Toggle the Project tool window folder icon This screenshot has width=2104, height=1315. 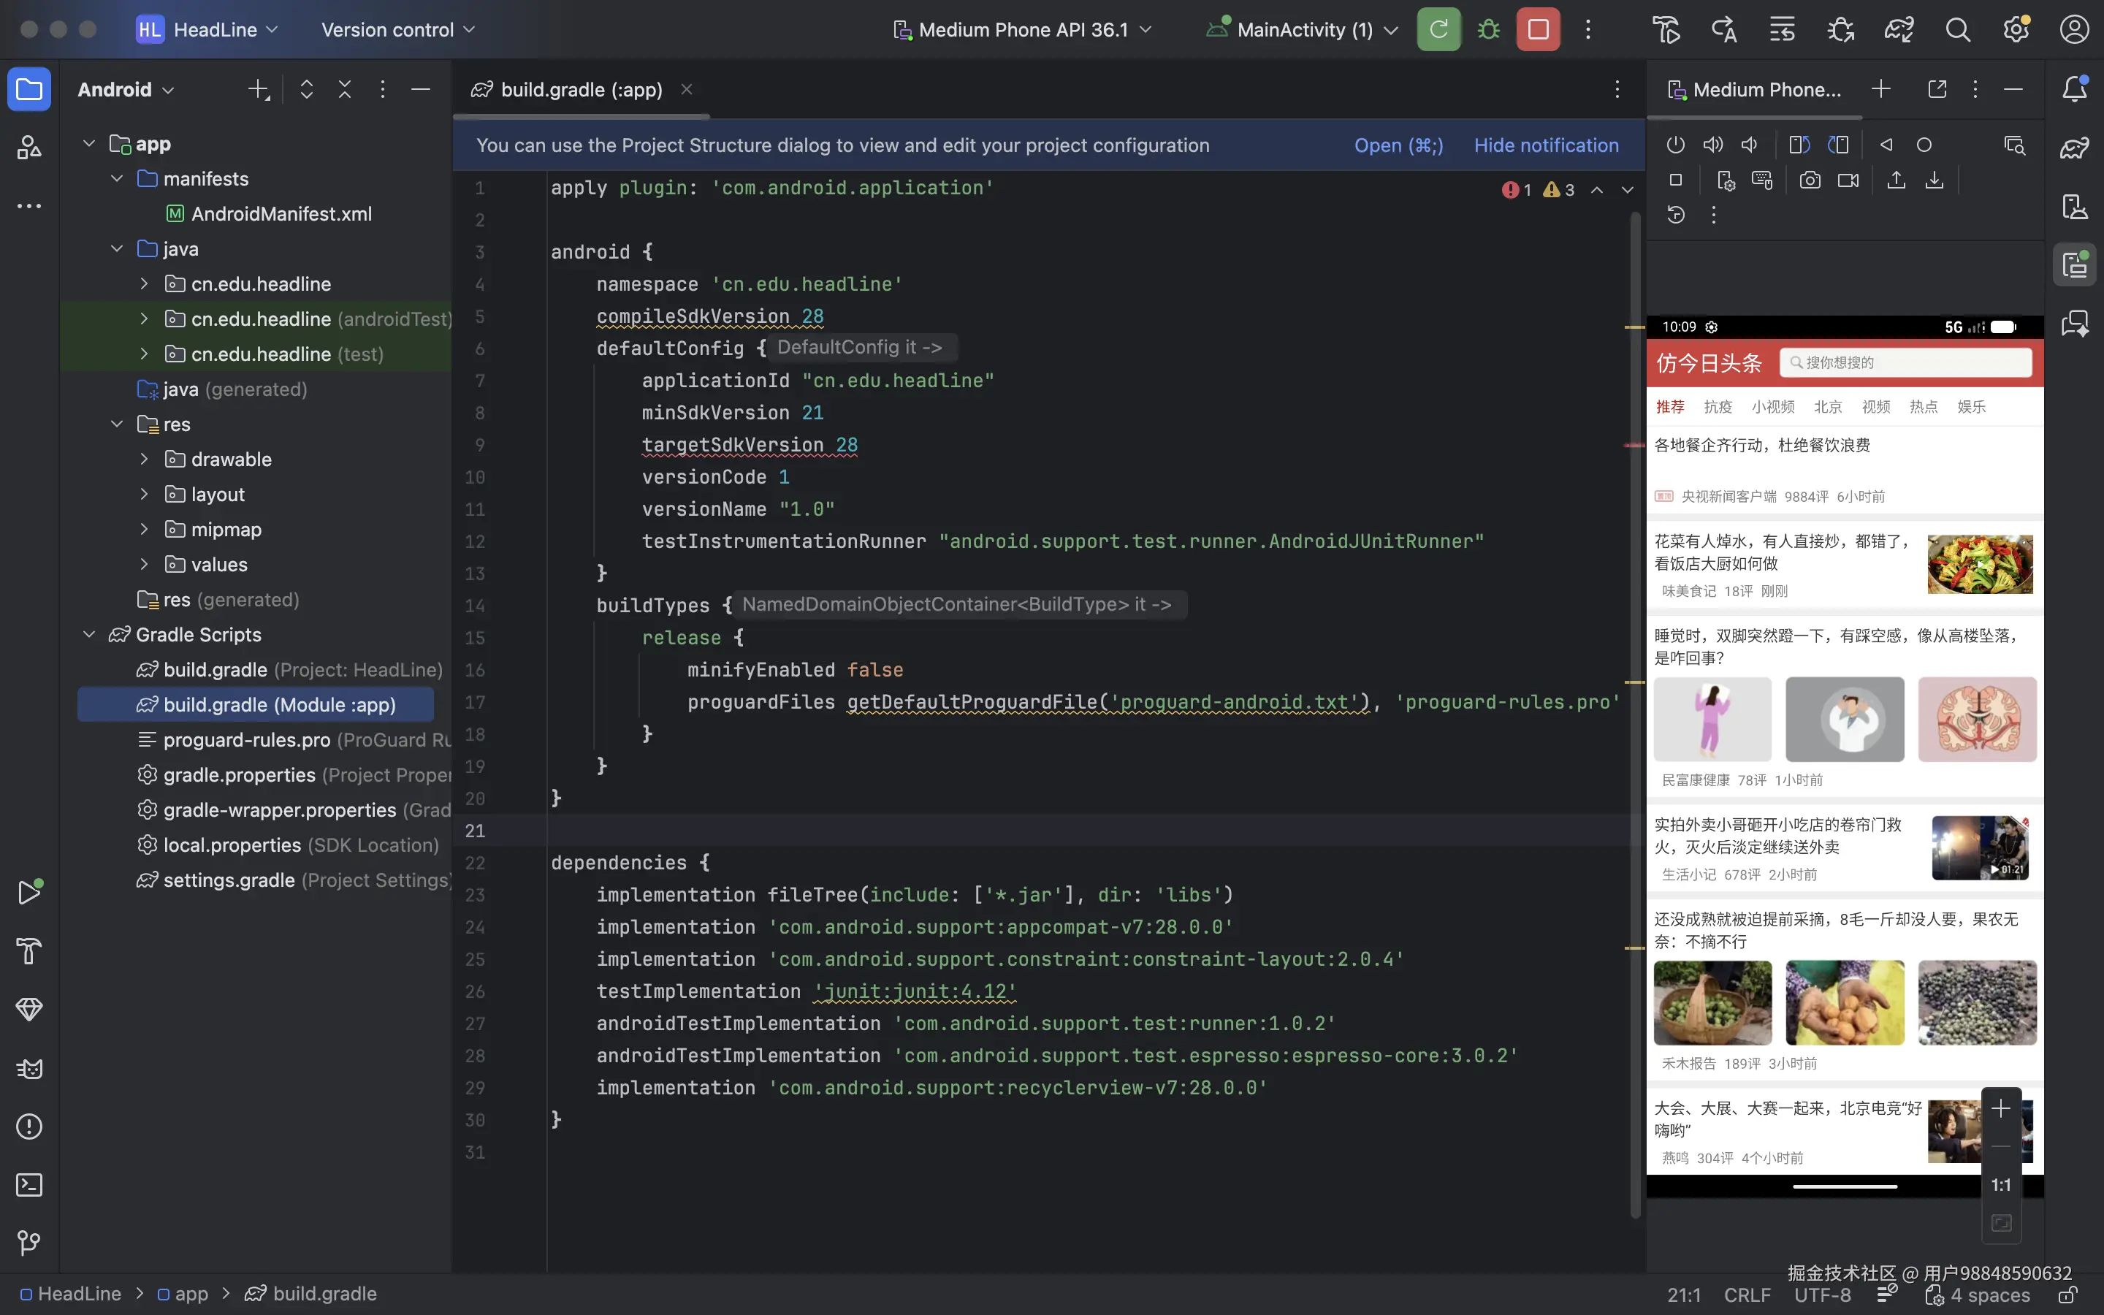click(28, 88)
